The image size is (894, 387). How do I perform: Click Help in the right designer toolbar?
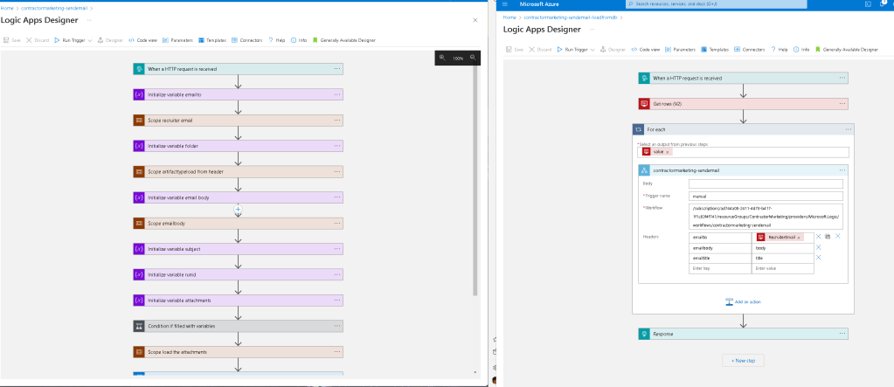click(x=780, y=50)
